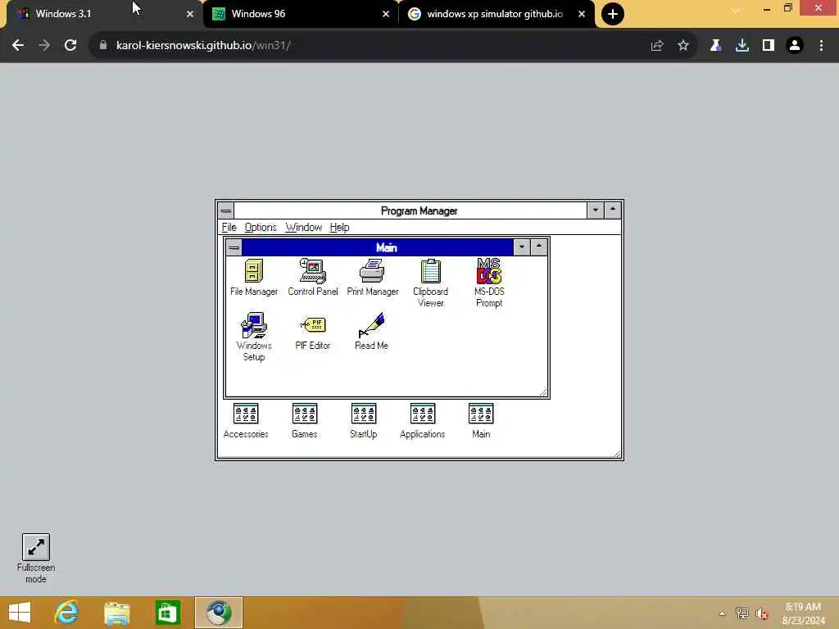Open the Games program group
The height and width of the screenshot is (629, 839).
pyautogui.click(x=305, y=421)
